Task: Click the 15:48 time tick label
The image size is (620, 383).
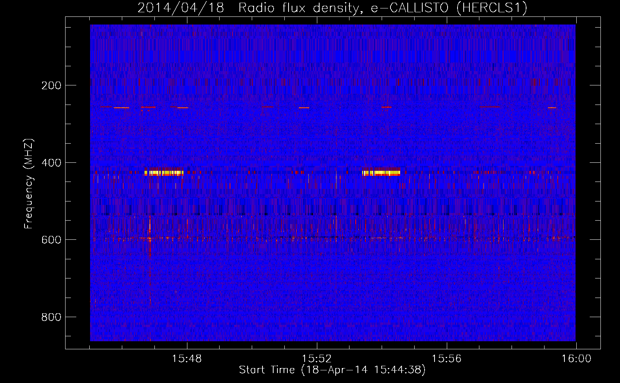Action: click(x=187, y=359)
